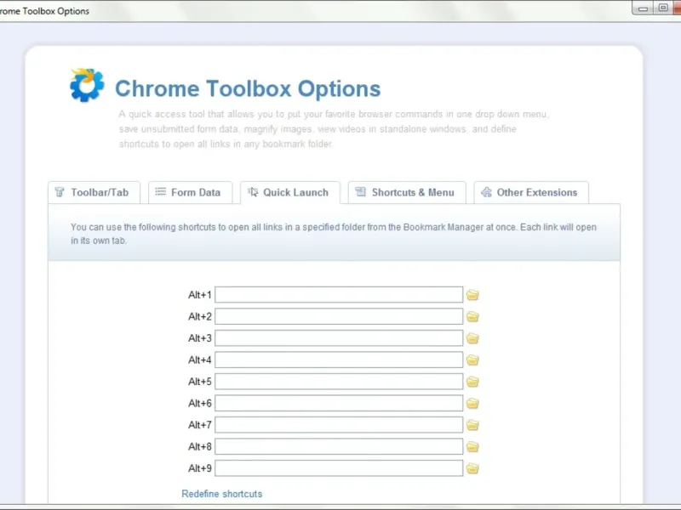Minimize the Chrome Toolbox Options window
This screenshot has width=681, height=510.
point(643,8)
